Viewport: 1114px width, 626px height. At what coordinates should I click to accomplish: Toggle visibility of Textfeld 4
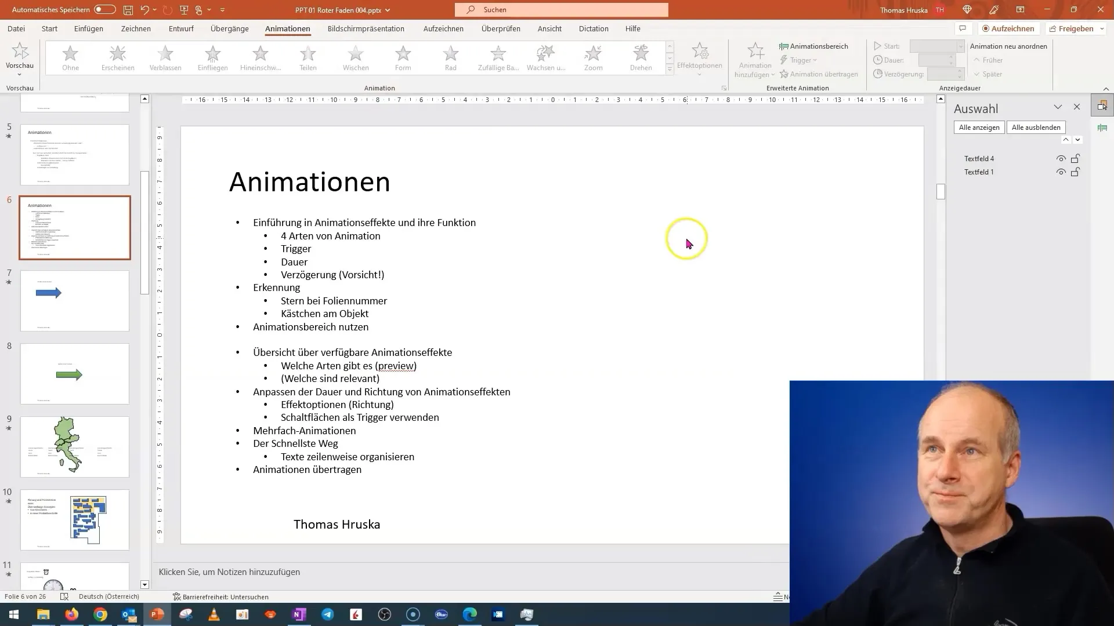tap(1061, 158)
